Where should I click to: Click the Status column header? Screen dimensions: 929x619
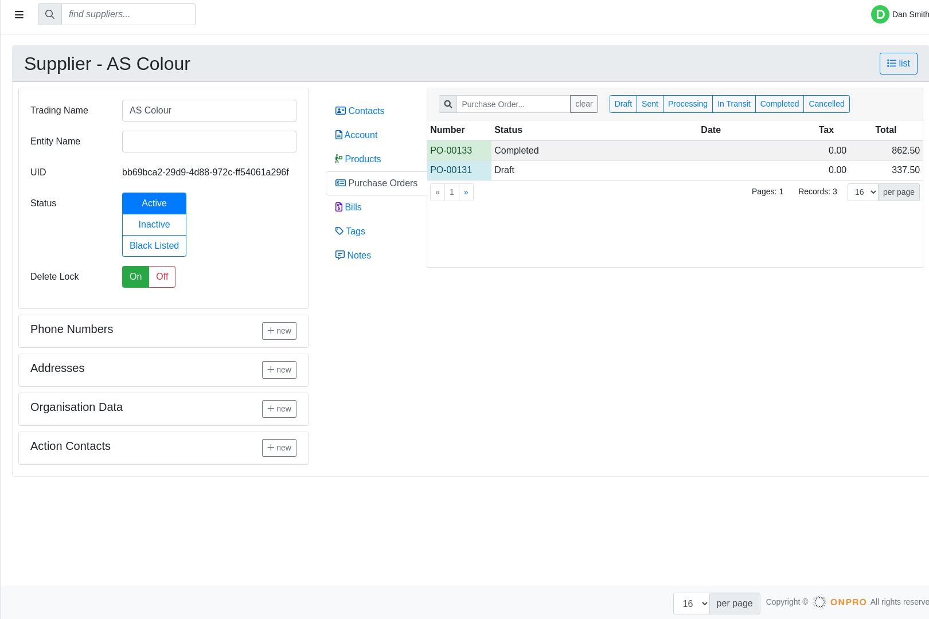[x=508, y=130]
